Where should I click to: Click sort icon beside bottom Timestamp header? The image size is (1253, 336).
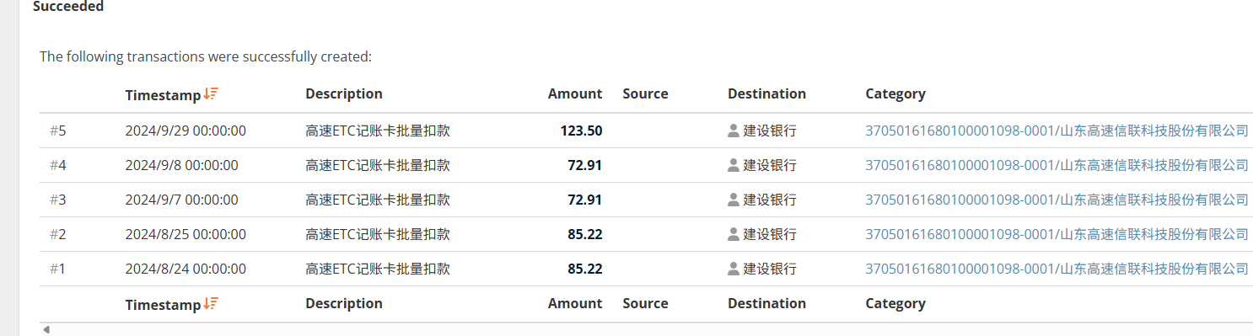click(x=211, y=304)
